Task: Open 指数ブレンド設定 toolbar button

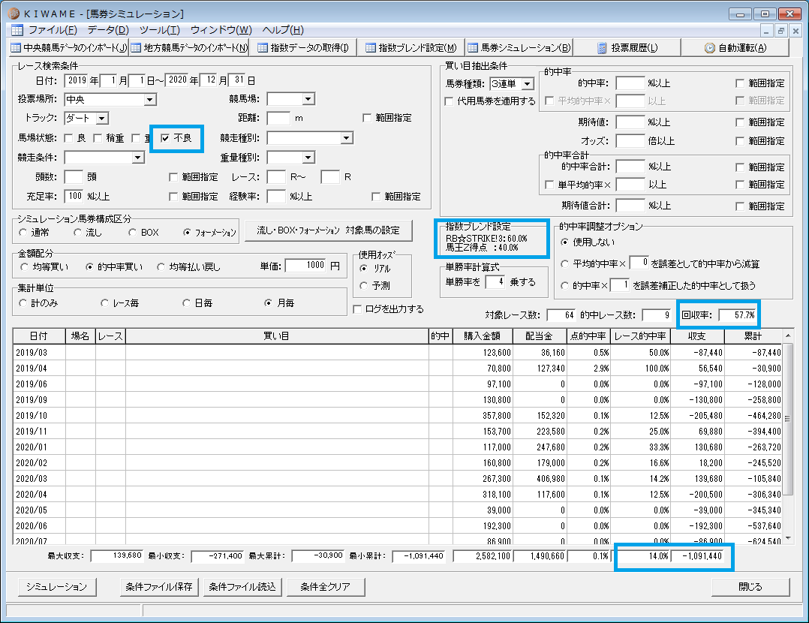Action: [x=411, y=48]
